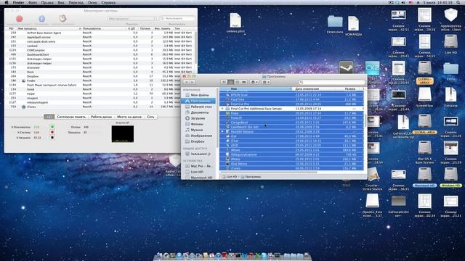Sort processes by process name column header
The image size is (465, 261).
49,29
